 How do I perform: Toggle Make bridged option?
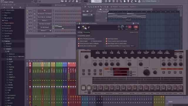[79, 41]
